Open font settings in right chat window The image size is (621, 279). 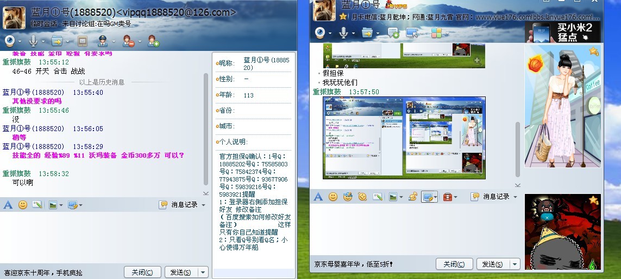[318, 197]
